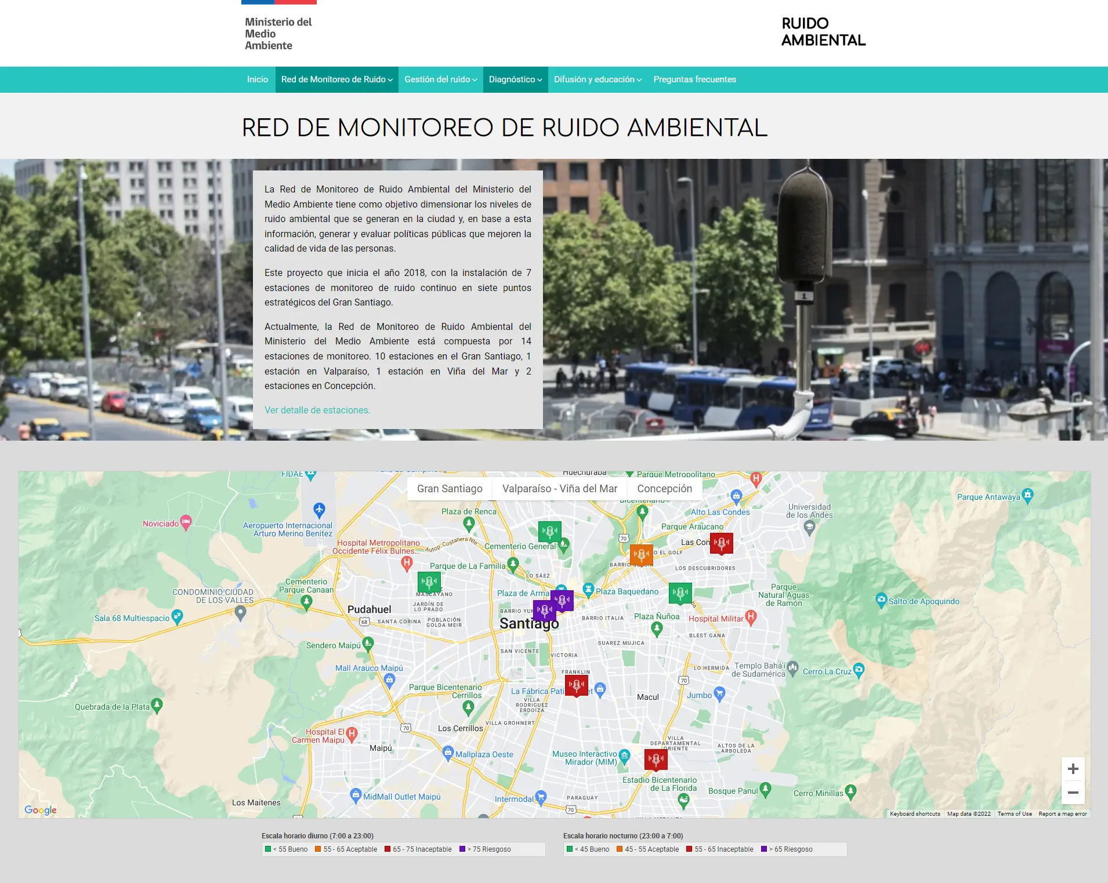Click the green noise station near Cementerio General
Viewport: 1108px width, 883px height.
tap(549, 531)
